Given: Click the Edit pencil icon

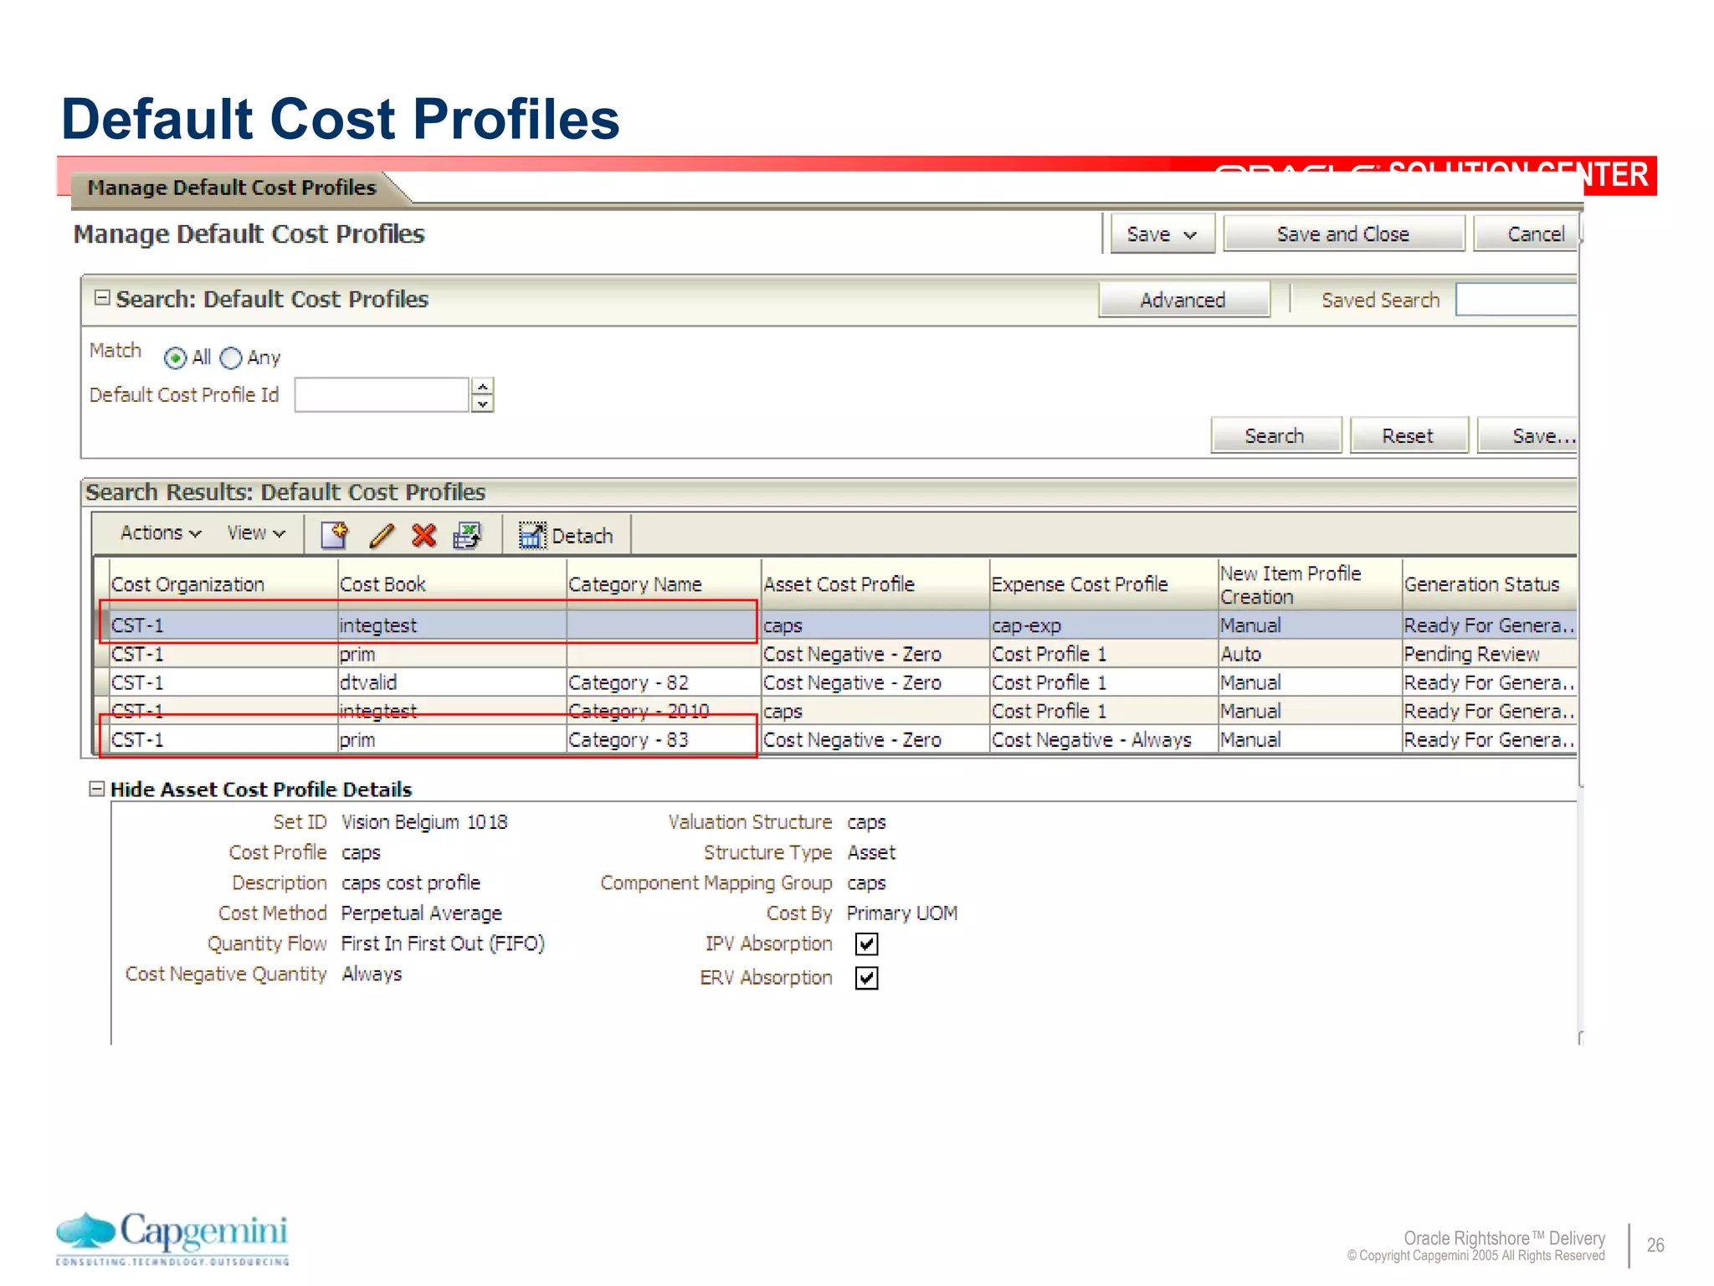Looking at the screenshot, I should coord(382,535).
